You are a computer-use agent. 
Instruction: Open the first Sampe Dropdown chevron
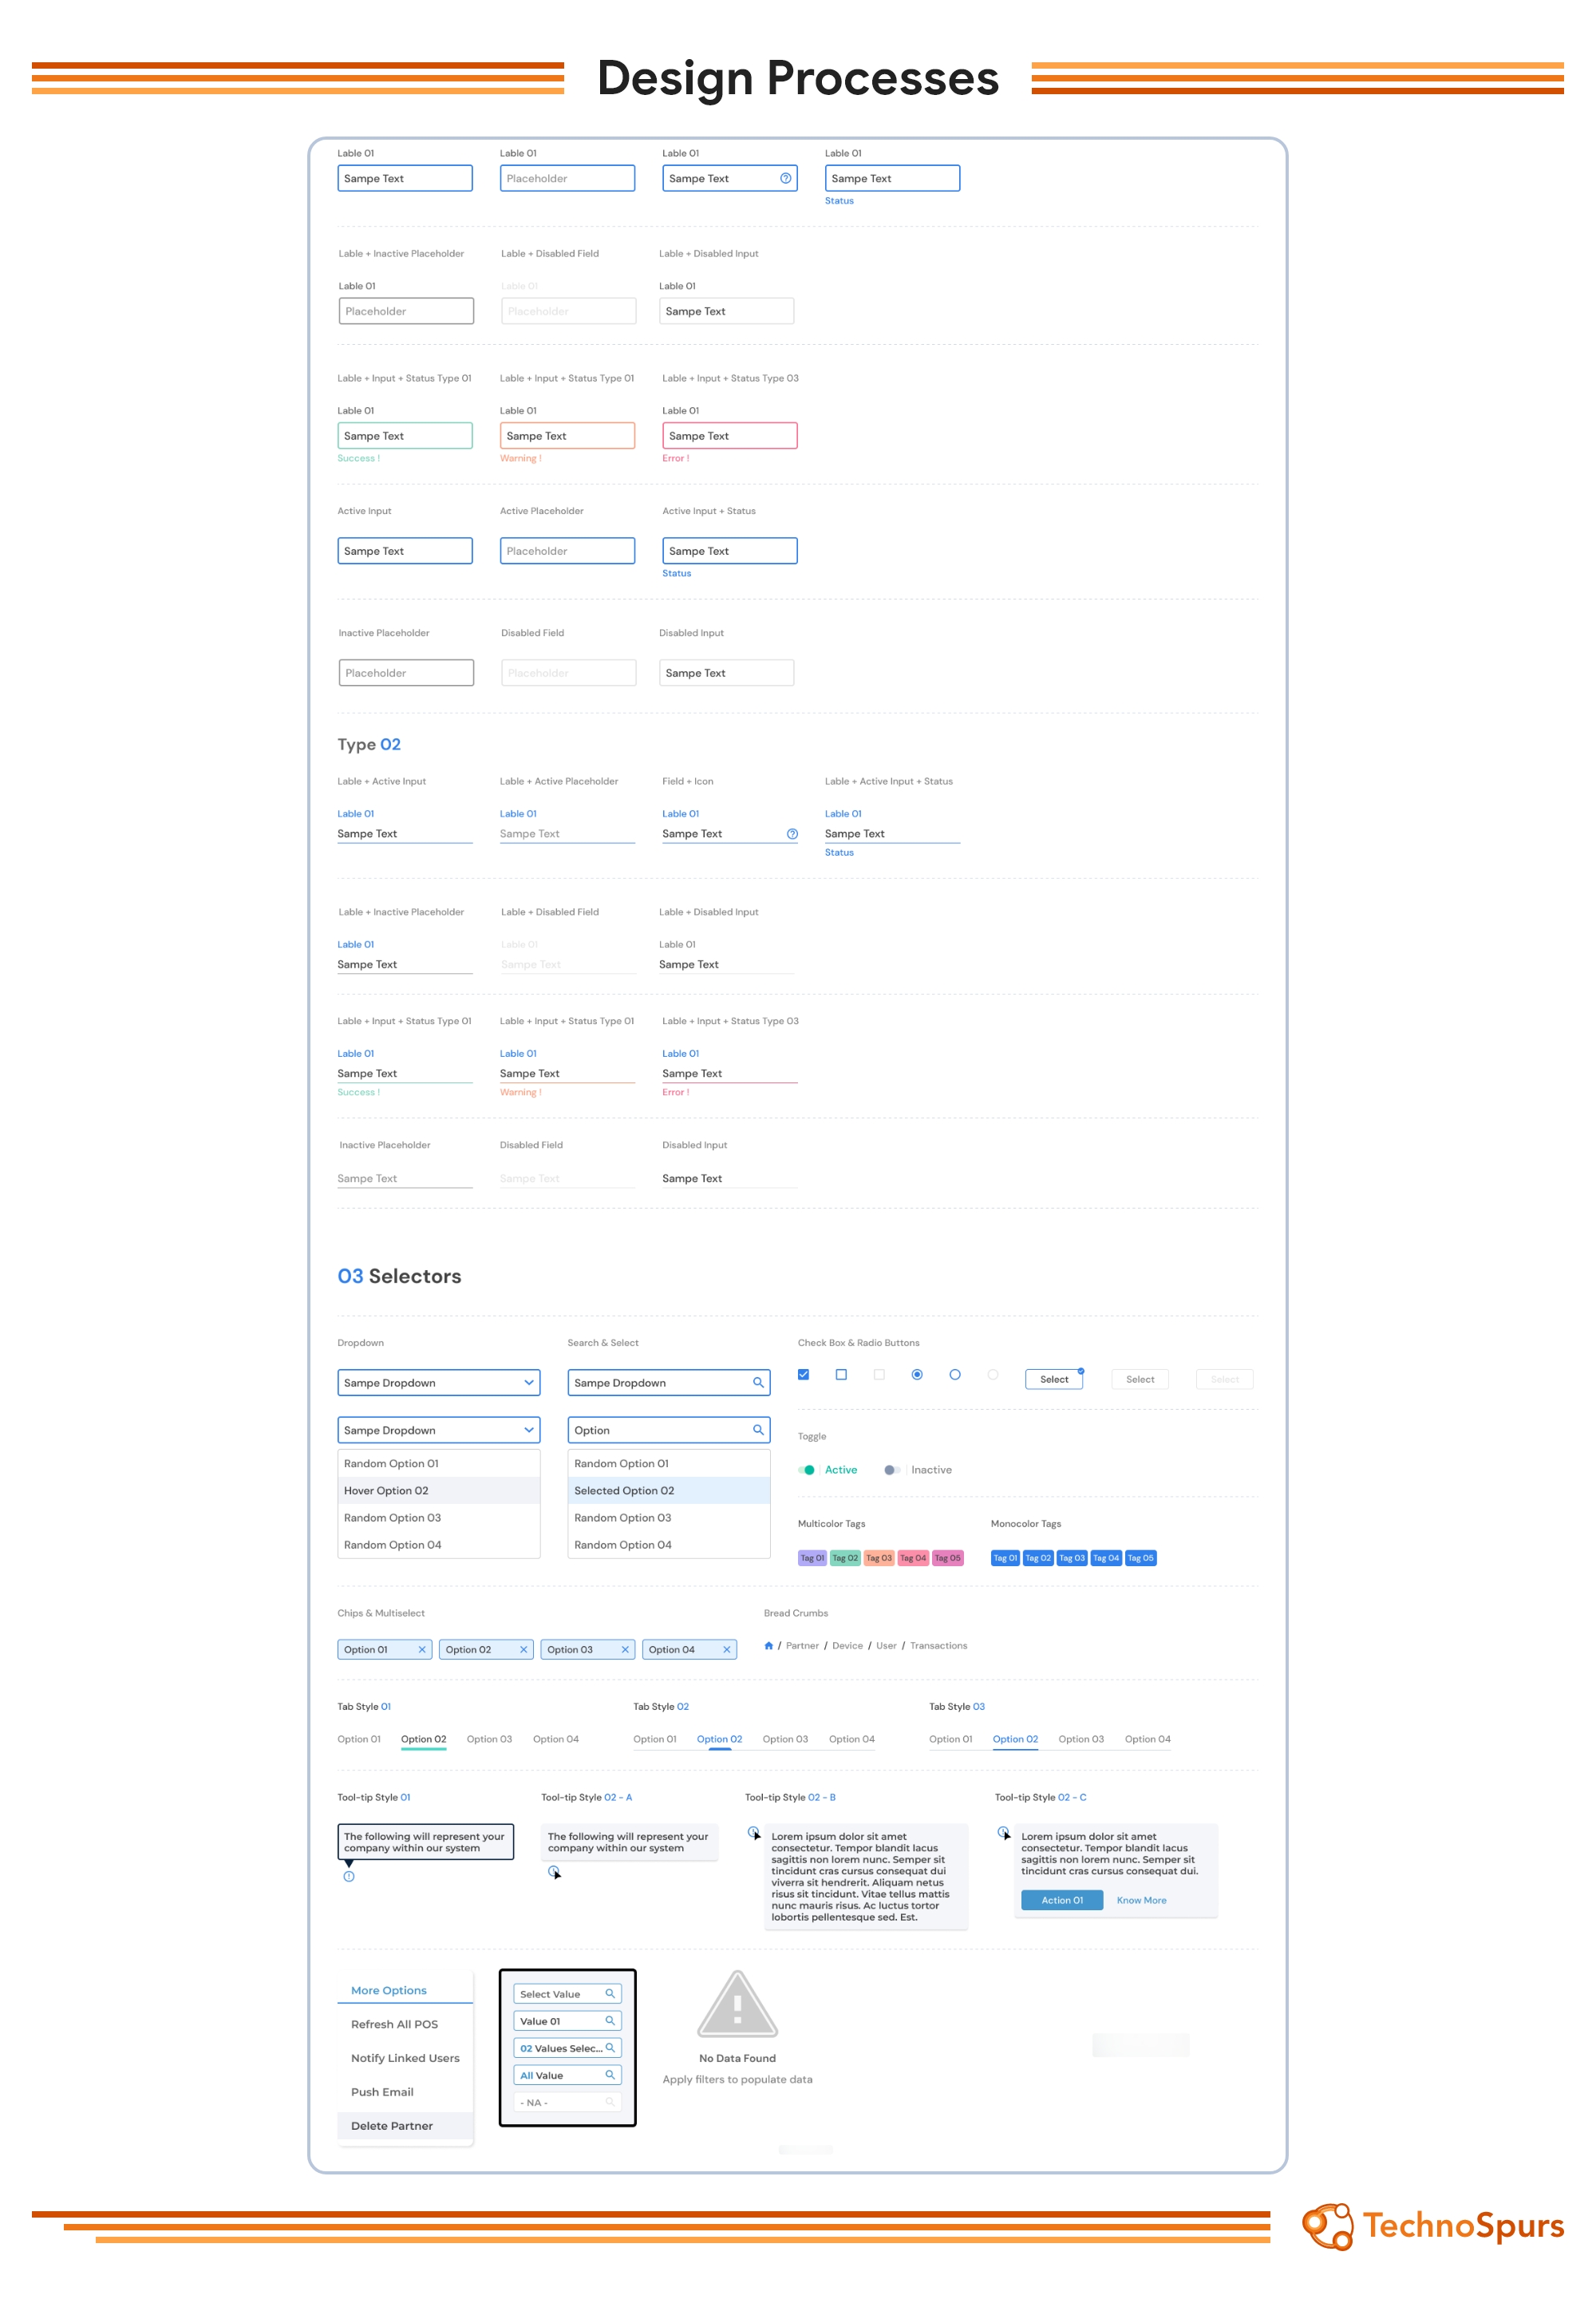pyautogui.click(x=528, y=1383)
